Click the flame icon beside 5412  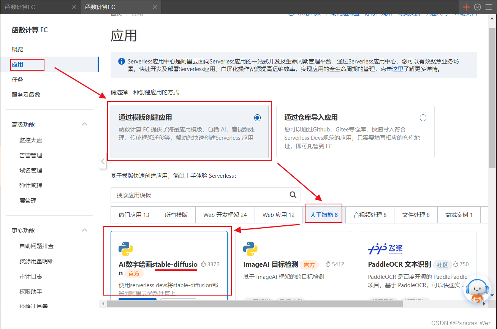coord(328,264)
